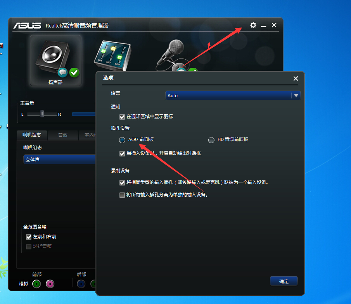Expand language list with the arrow button
Screen dimensions: 351x304
click(x=296, y=95)
